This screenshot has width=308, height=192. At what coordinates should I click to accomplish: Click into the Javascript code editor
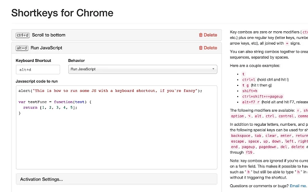tap(116, 127)
